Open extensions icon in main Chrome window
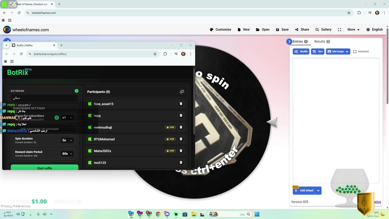Viewport: 389px width, 219px height. click(x=359, y=13)
